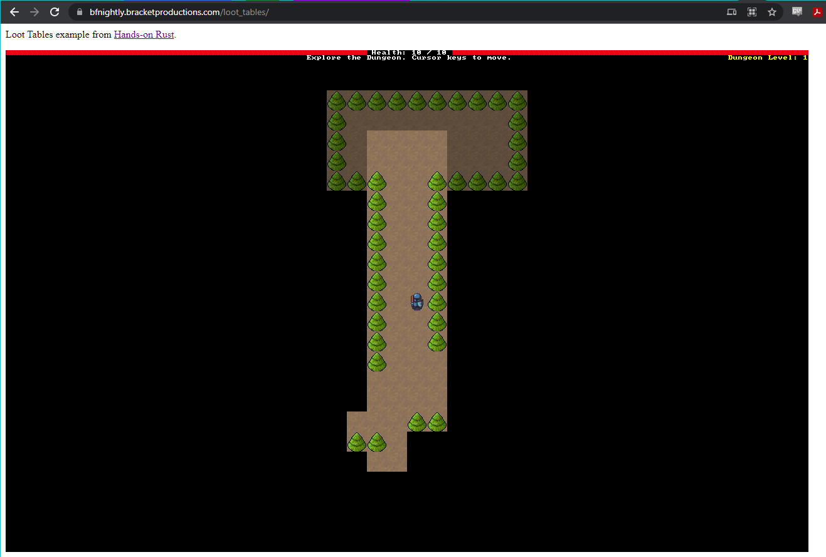This screenshot has width=826, height=557.
Task: Click the 'Loot Tables example from' text
Action: pos(58,34)
